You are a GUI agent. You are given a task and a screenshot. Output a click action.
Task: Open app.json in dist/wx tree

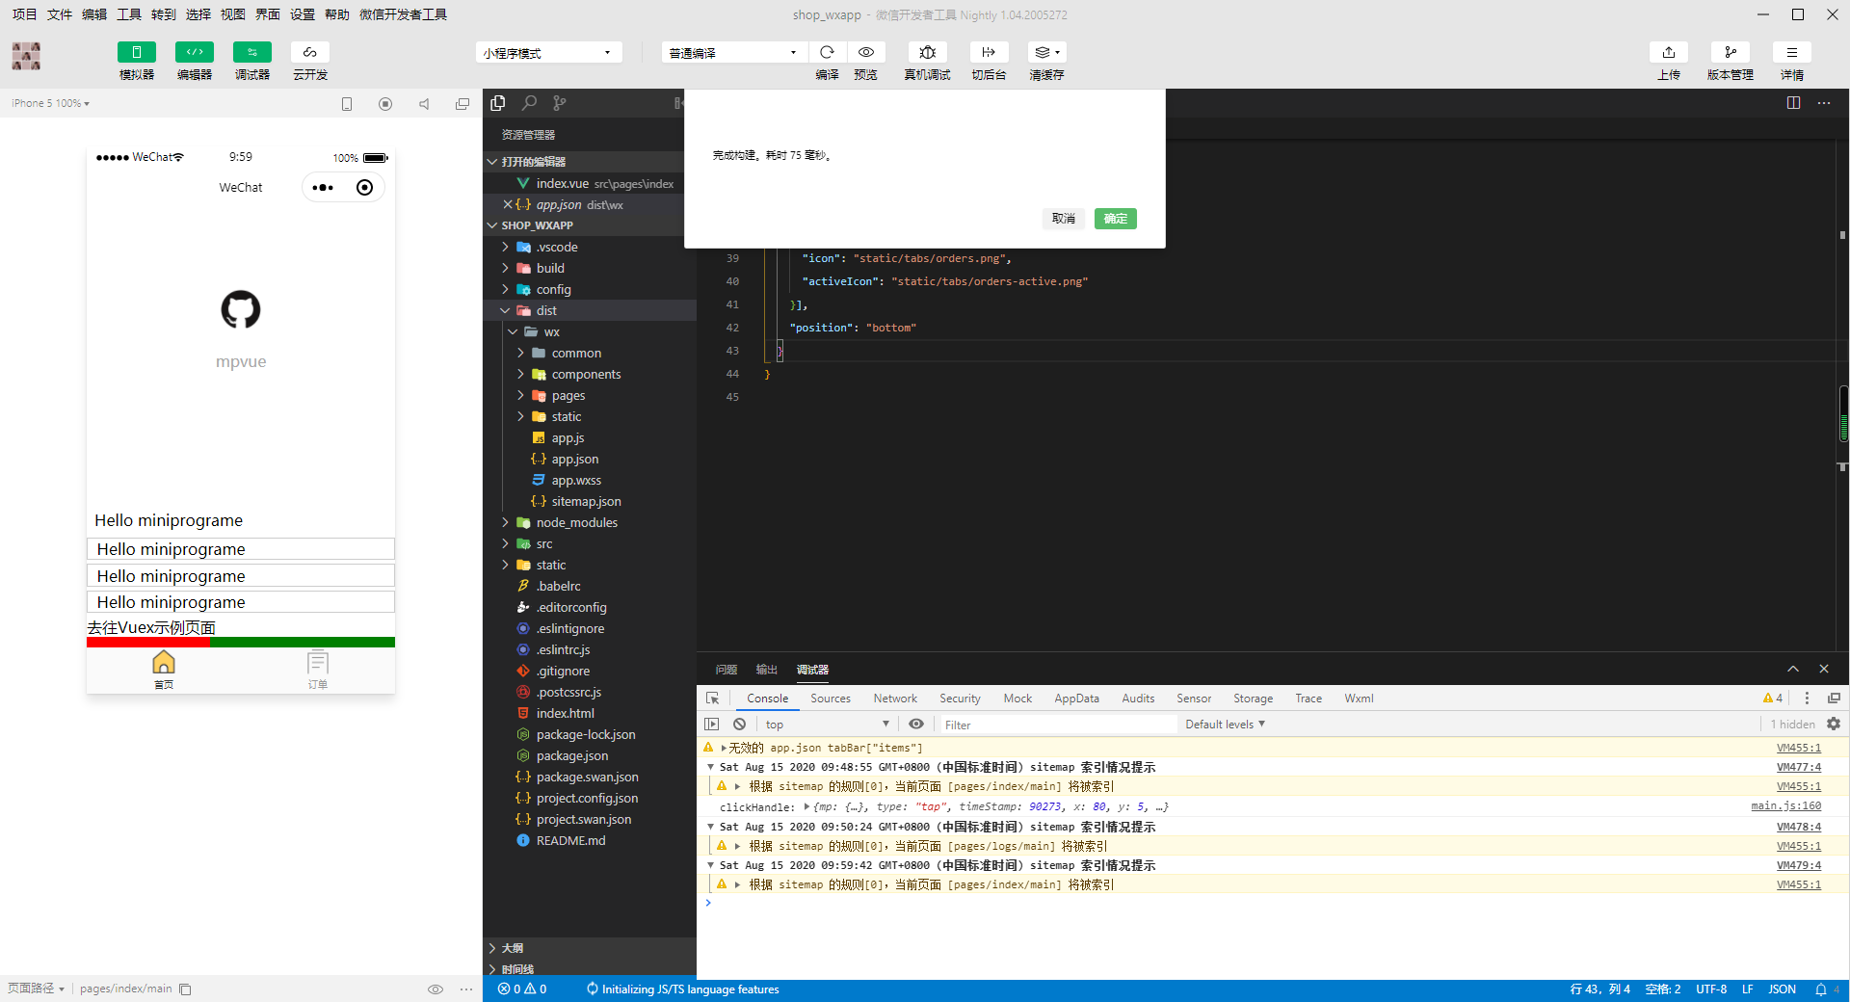590,459
